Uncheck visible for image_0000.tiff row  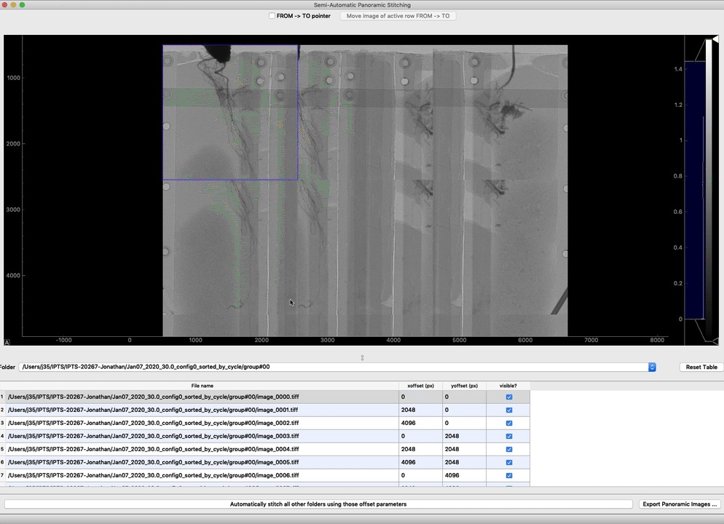[508, 397]
